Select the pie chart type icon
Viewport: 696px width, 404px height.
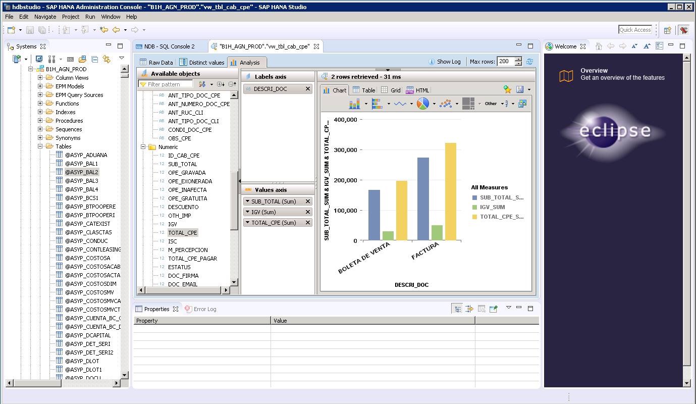click(423, 104)
